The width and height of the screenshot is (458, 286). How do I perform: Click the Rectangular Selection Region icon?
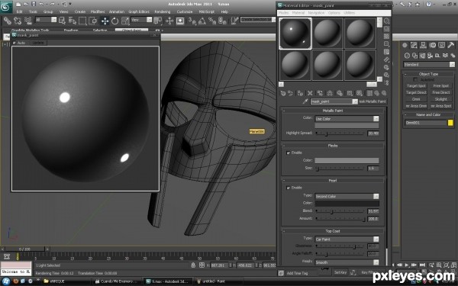pos(82,21)
